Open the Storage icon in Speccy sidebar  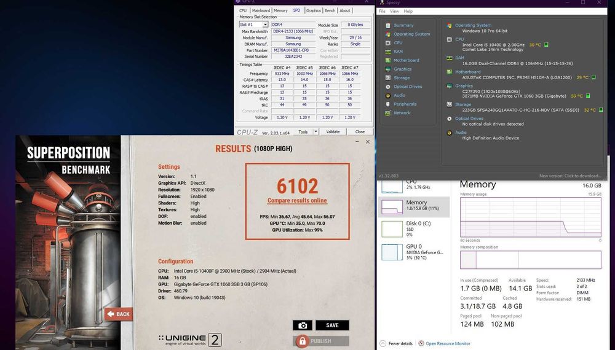click(388, 78)
